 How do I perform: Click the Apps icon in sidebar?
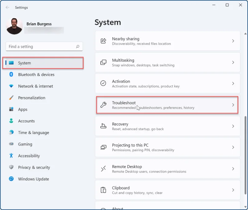click(11, 109)
